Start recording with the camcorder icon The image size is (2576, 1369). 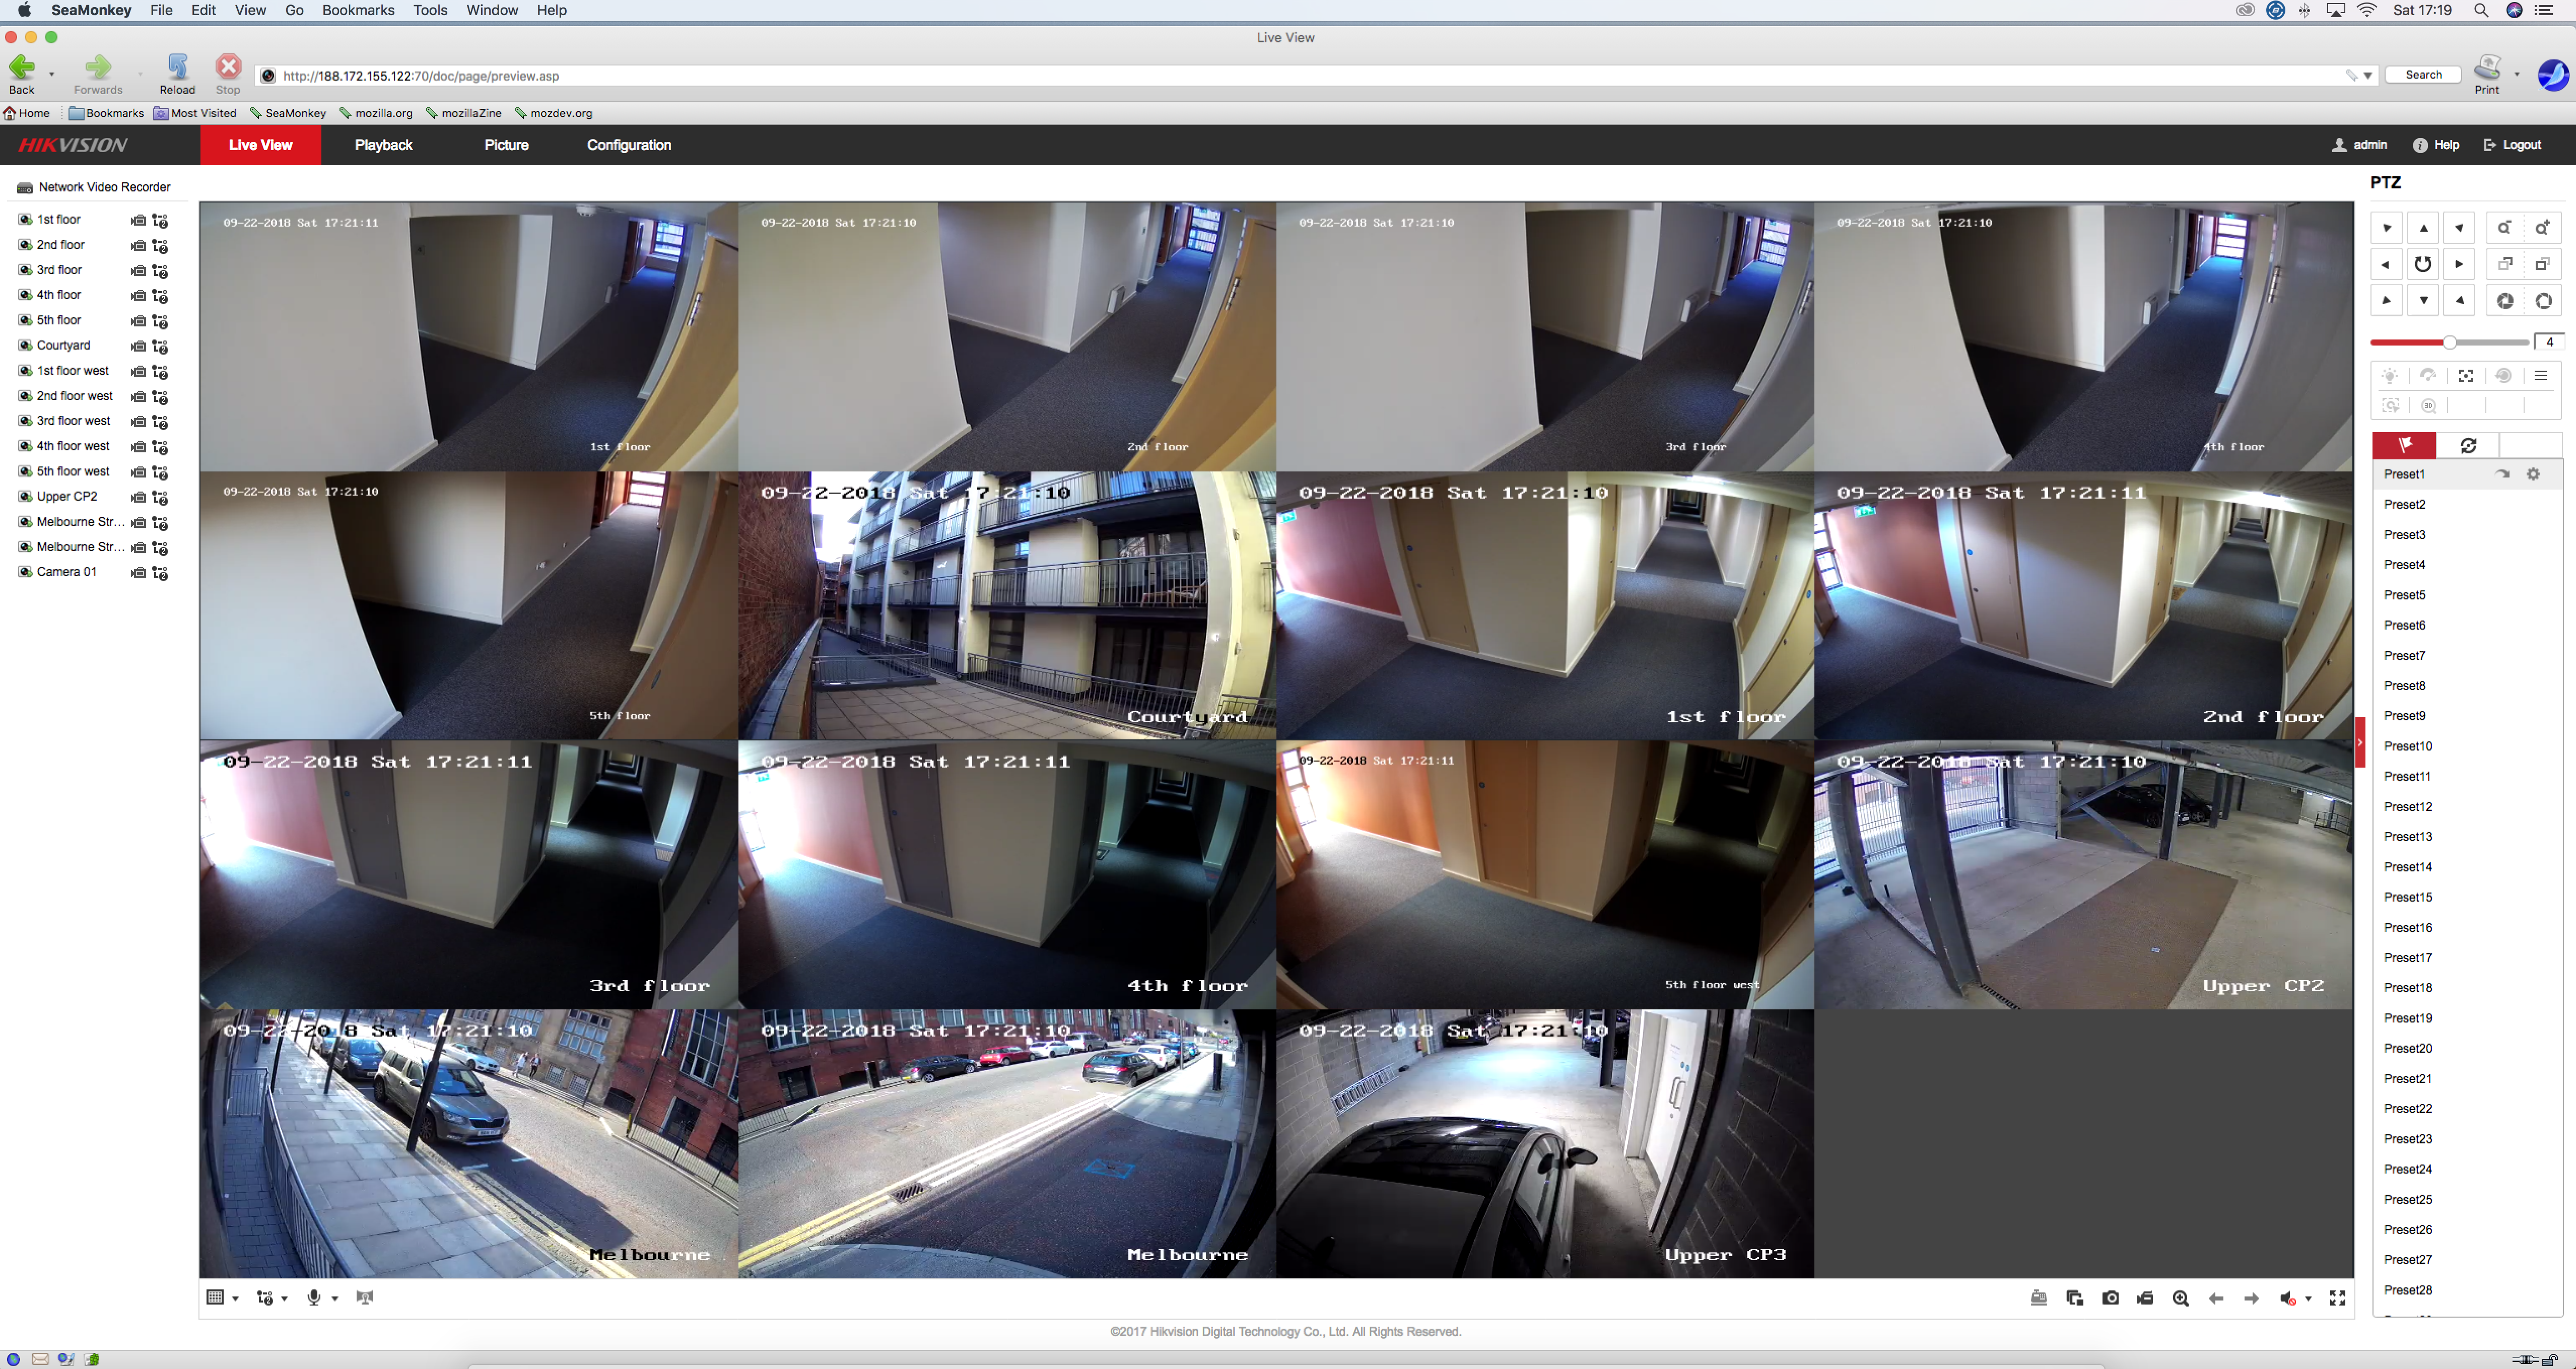pos(2145,1298)
